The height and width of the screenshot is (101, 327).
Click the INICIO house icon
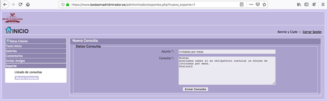point(8,30)
